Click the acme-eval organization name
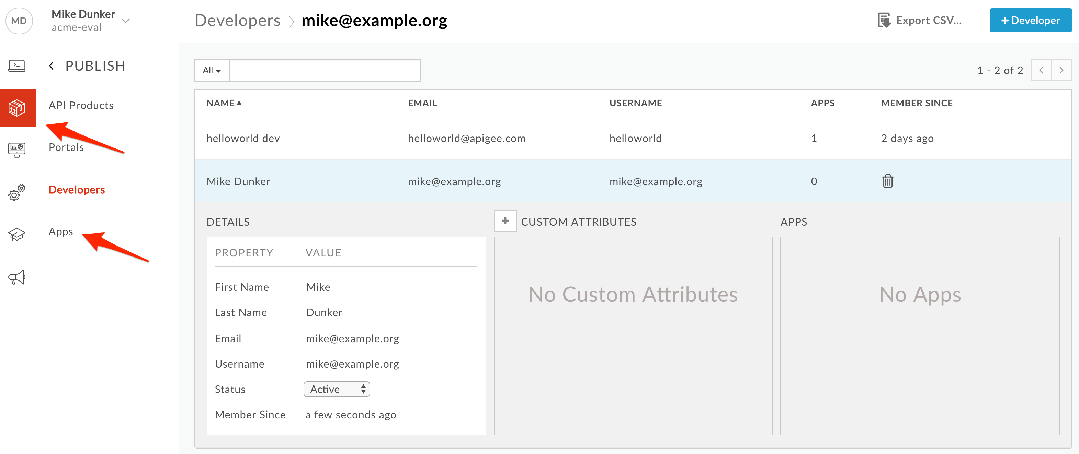The height and width of the screenshot is (454, 1079). (x=77, y=28)
